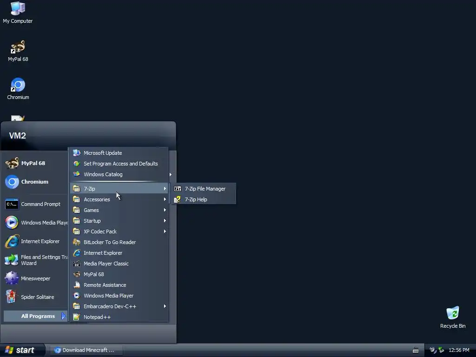Screen dimensions: 476x357
Task: Click Windows Media Player icon in left pane
Action: [x=12, y=223]
